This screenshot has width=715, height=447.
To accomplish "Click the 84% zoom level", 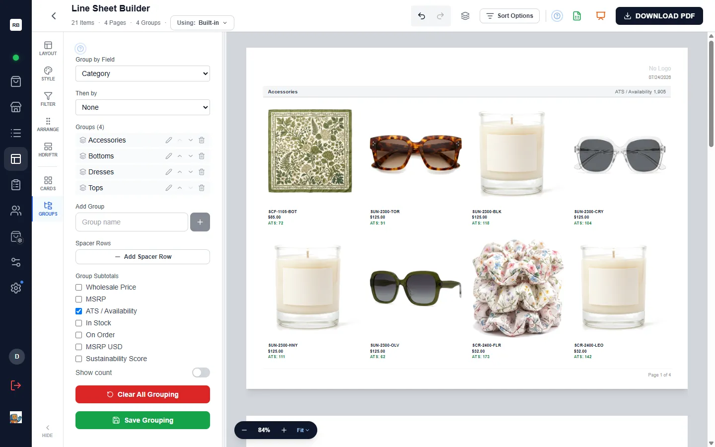I will (264, 430).
